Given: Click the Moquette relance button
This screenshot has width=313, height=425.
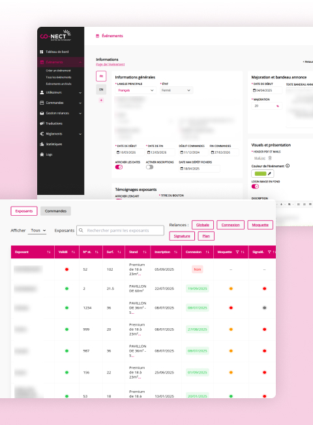Looking at the screenshot, I should pos(260,225).
